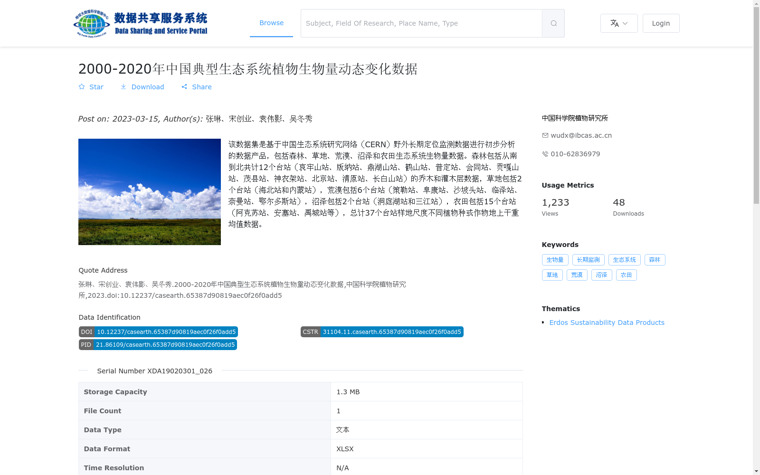
Task: Open the grassland and sky thumbnail image
Action: click(150, 192)
